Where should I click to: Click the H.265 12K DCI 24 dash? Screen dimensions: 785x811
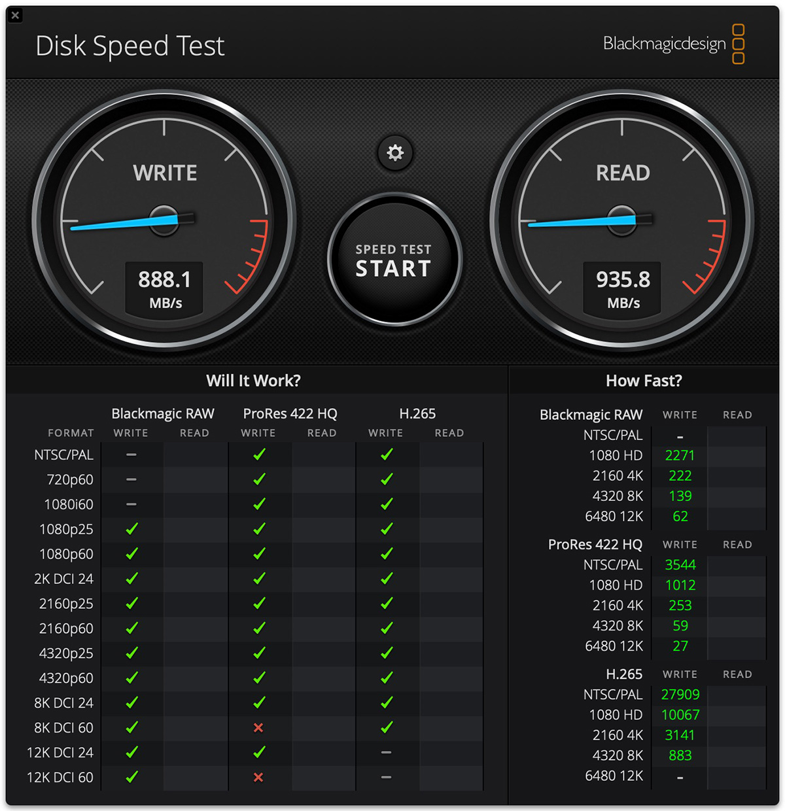[x=386, y=752]
